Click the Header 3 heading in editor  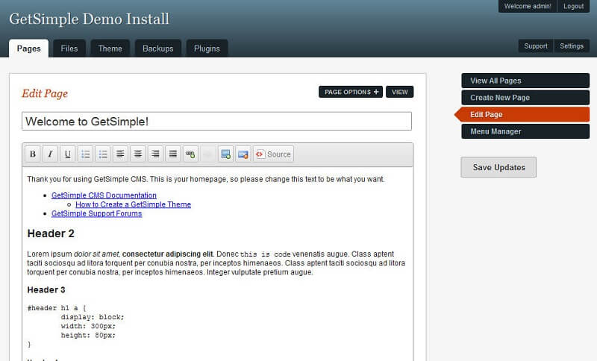coord(46,290)
